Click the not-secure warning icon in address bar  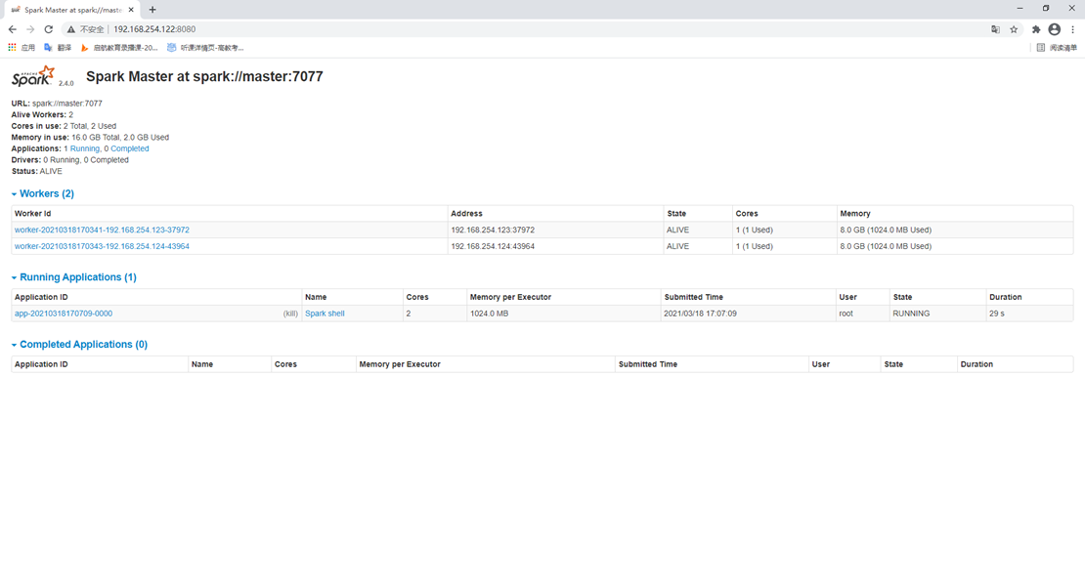[70, 29]
